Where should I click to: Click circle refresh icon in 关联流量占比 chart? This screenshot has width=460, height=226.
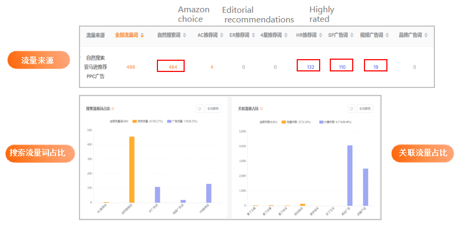[x=352, y=108]
